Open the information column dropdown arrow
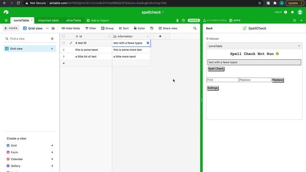Screen dimensions: 306x172 pyautogui.click(x=148, y=36)
